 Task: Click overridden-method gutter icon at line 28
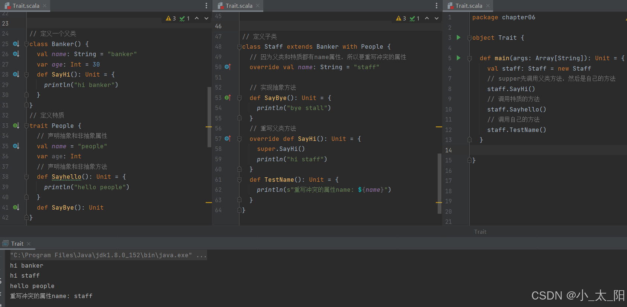coord(16,74)
